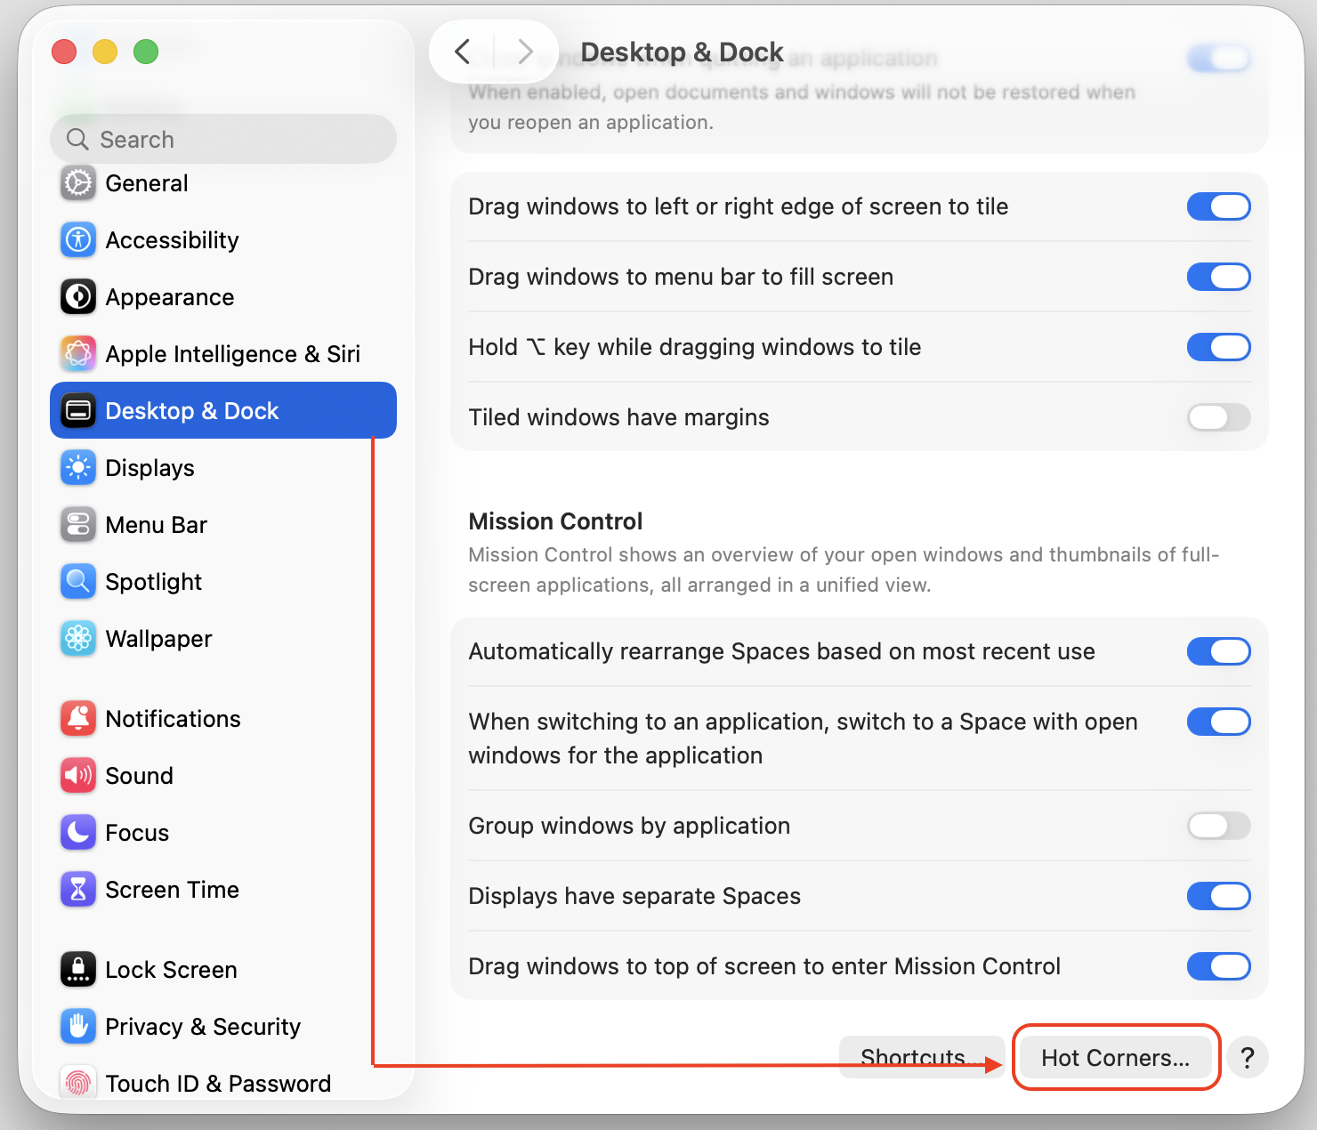
Task: Click the search magnifying glass icon
Action: 78,140
